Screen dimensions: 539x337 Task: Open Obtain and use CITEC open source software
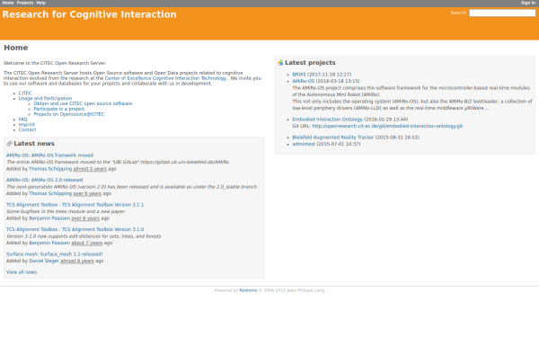[83, 103]
